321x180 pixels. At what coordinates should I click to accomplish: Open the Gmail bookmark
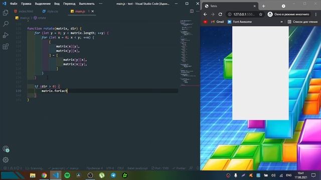tap(217, 22)
